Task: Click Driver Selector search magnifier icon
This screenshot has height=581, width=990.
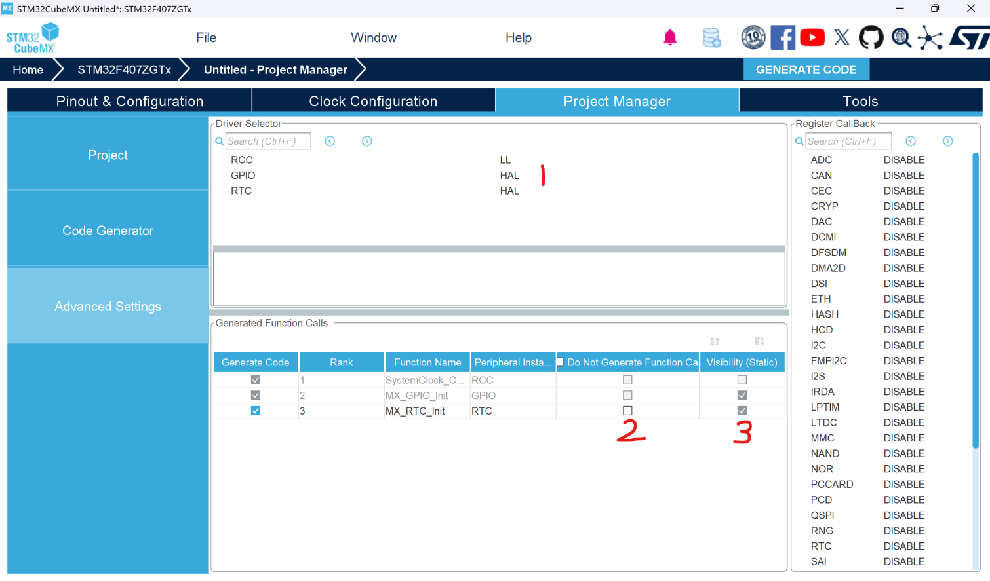Action: [x=220, y=141]
